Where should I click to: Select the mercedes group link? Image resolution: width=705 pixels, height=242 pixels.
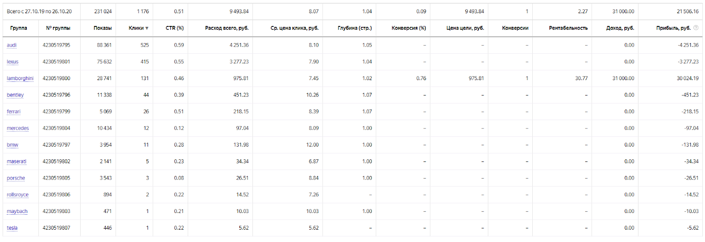coord(18,128)
